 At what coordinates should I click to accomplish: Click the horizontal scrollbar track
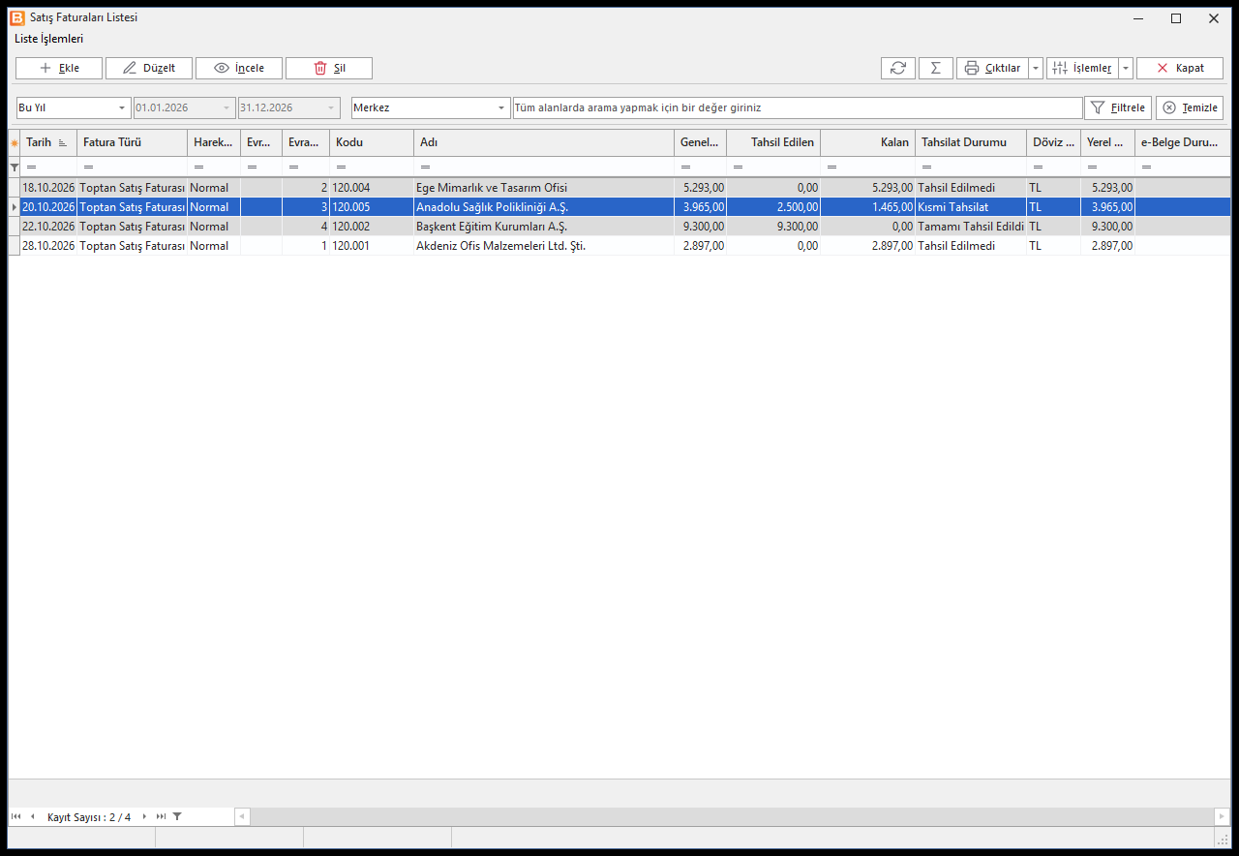coord(732,816)
